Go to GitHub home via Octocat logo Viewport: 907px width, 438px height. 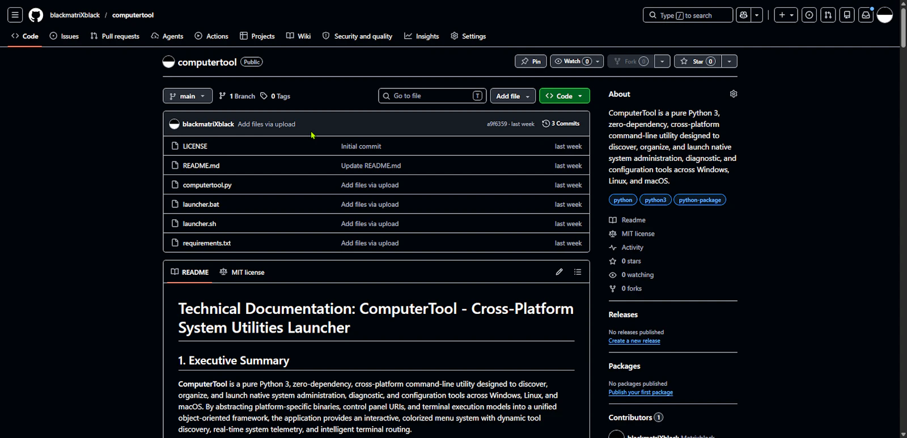36,15
